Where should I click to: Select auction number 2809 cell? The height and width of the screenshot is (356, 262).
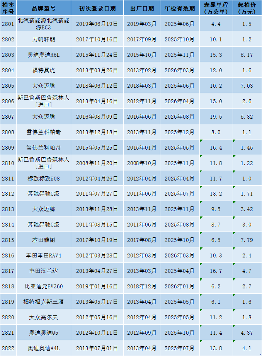point(8,147)
